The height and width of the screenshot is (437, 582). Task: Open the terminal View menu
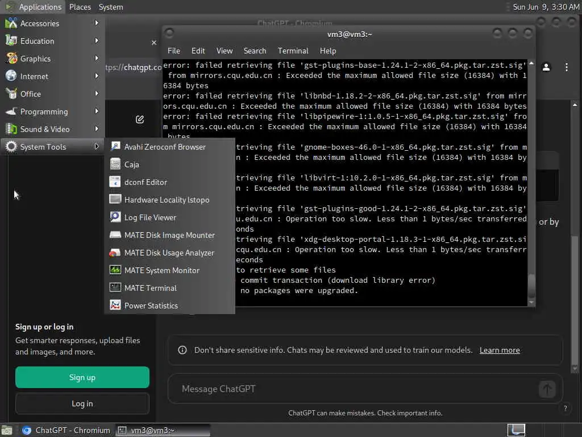click(x=225, y=51)
